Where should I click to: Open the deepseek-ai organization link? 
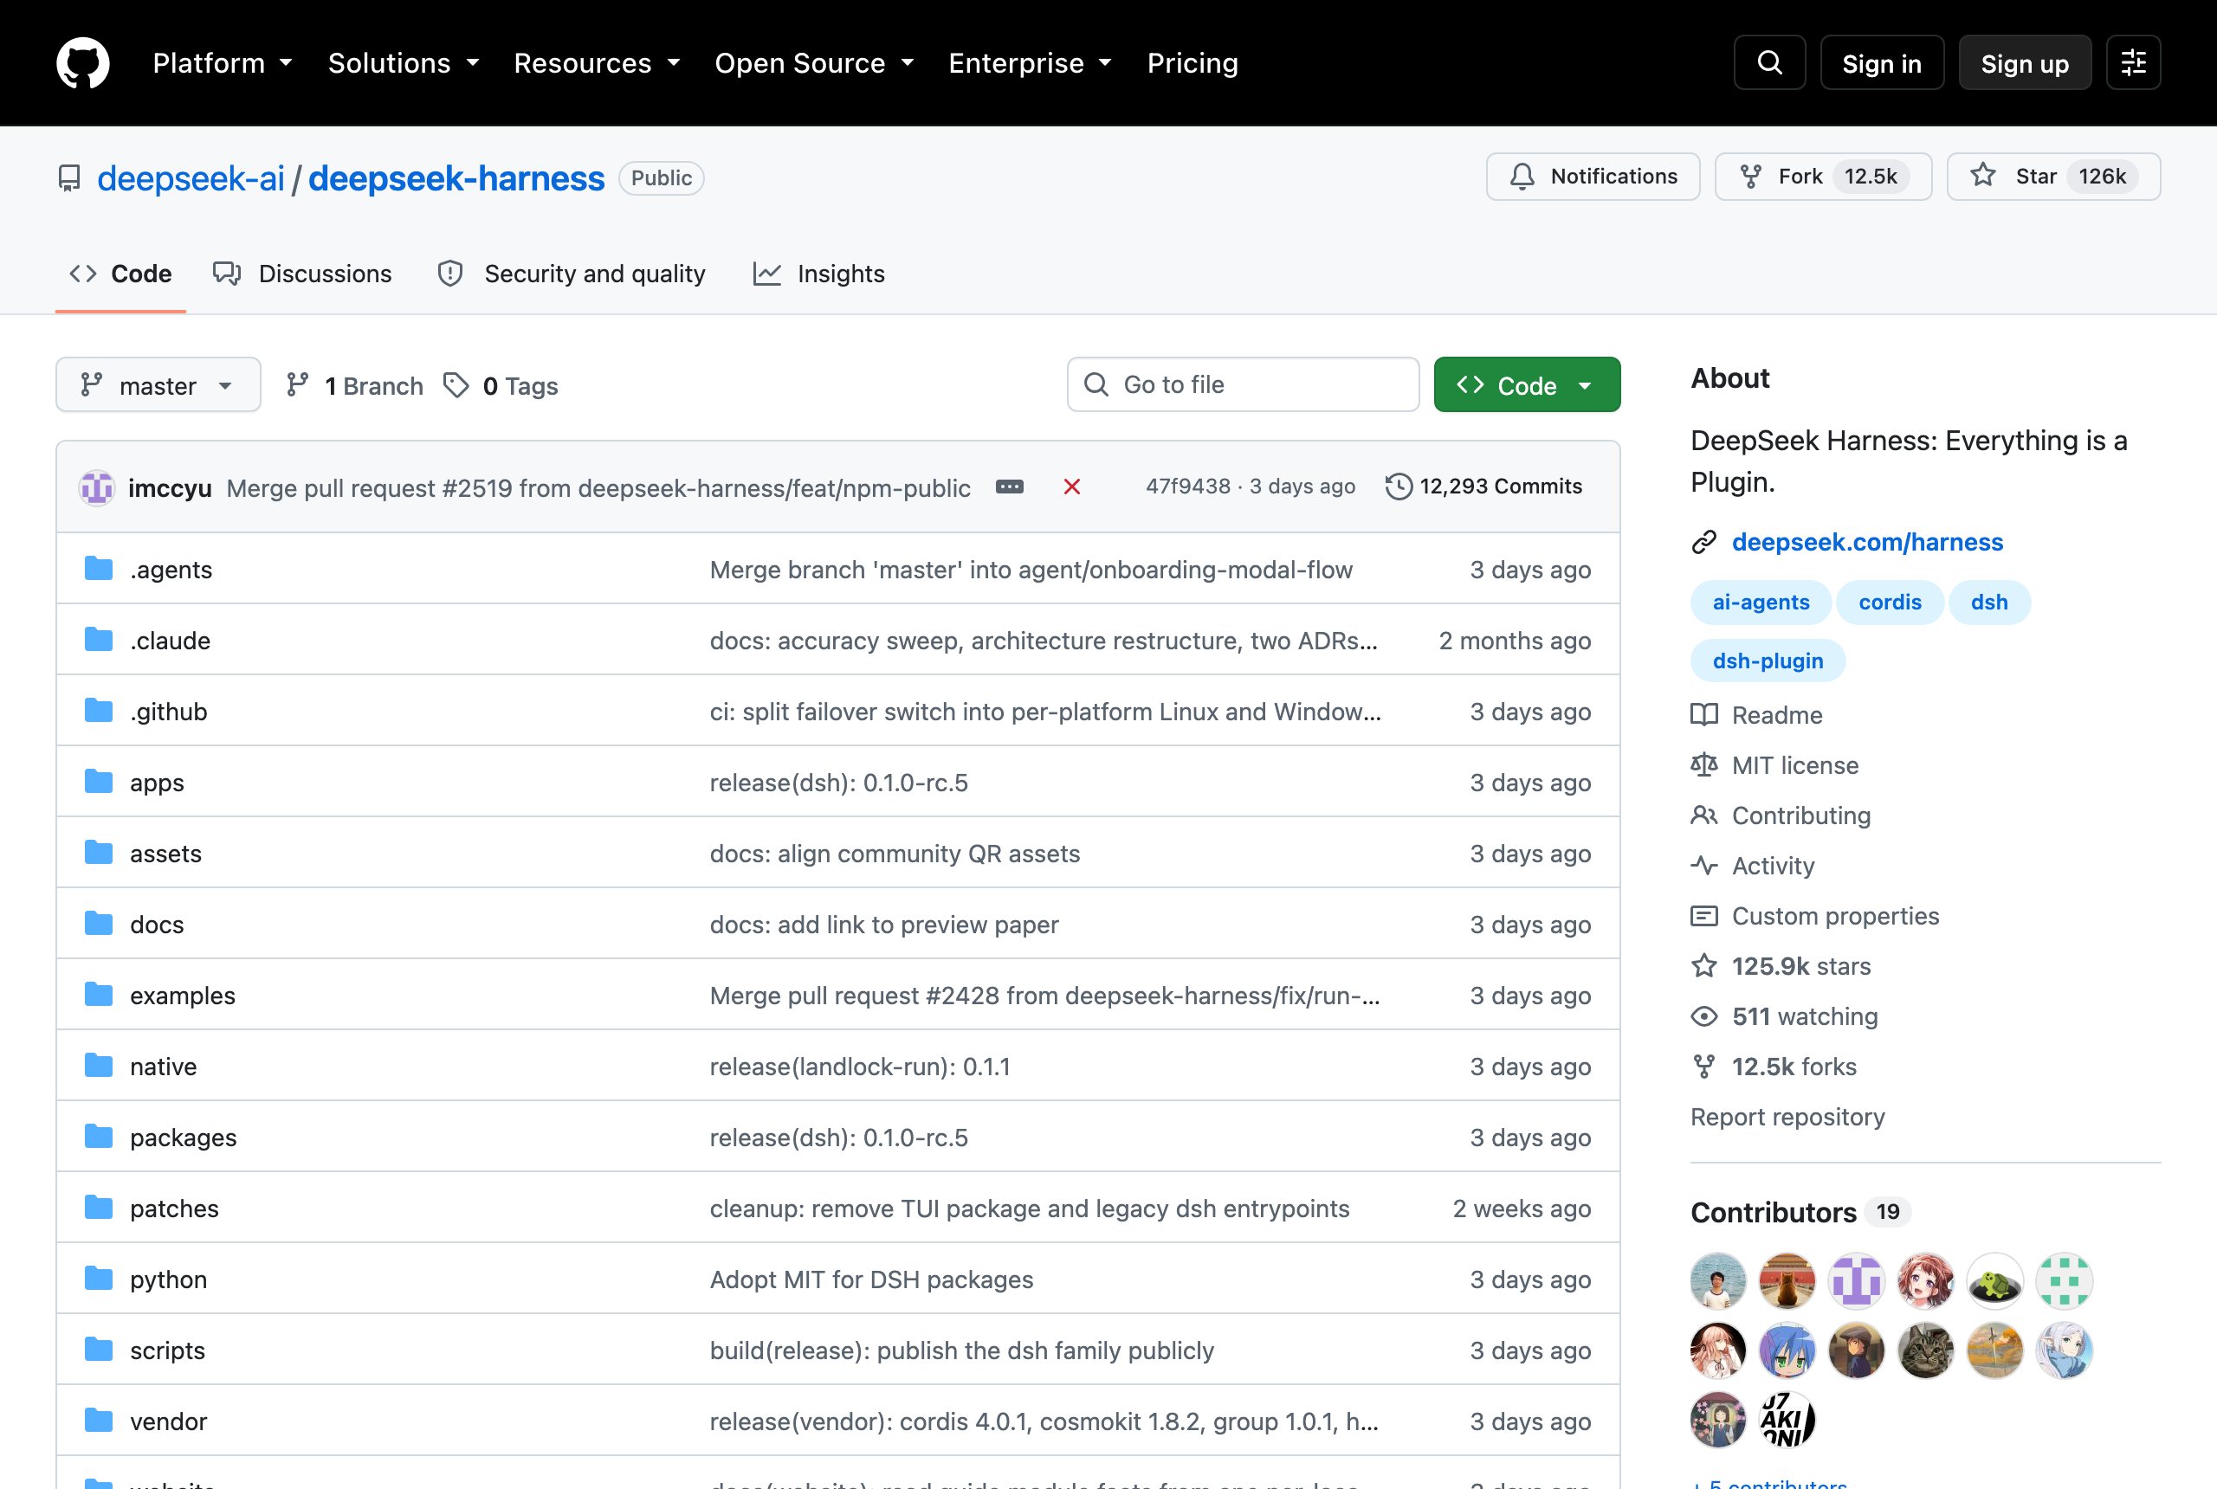click(190, 177)
